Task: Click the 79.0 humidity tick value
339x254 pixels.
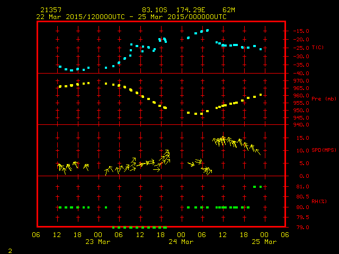Action: point(302,227)
